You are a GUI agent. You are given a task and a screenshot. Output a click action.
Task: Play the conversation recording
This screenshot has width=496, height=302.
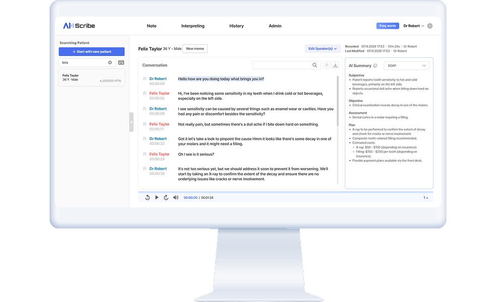[157, 197]
